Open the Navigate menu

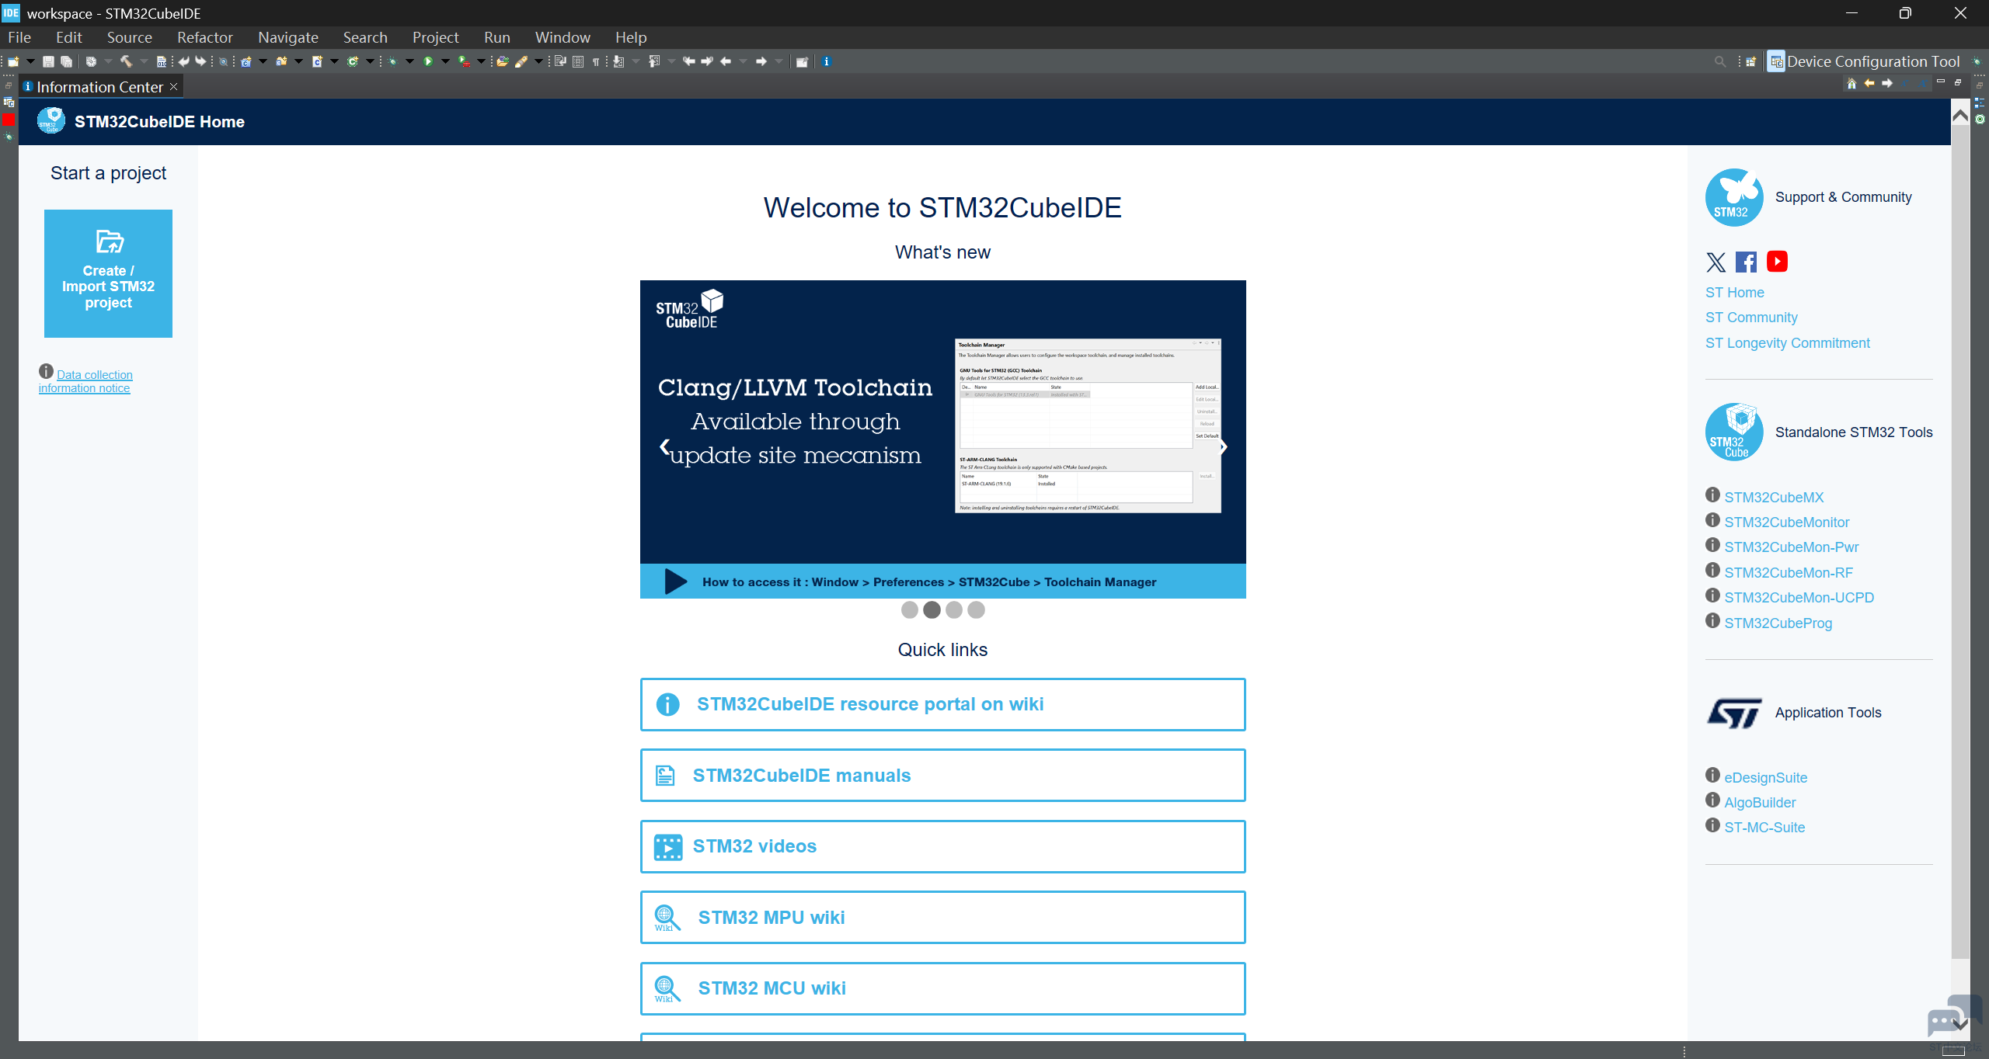pos(288,37)
